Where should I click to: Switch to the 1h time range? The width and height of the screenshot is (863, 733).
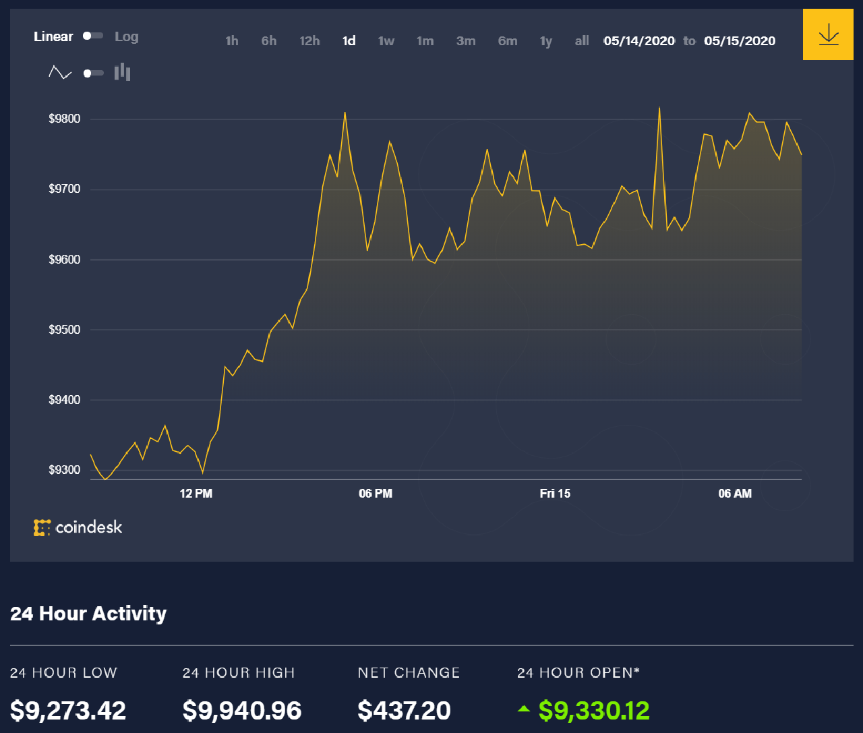[232, 41]
